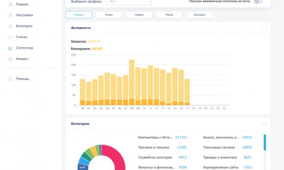284x170 pixels.
Task: Click the categories list scrollbar thumb
Action: click(x=265, y=142)
